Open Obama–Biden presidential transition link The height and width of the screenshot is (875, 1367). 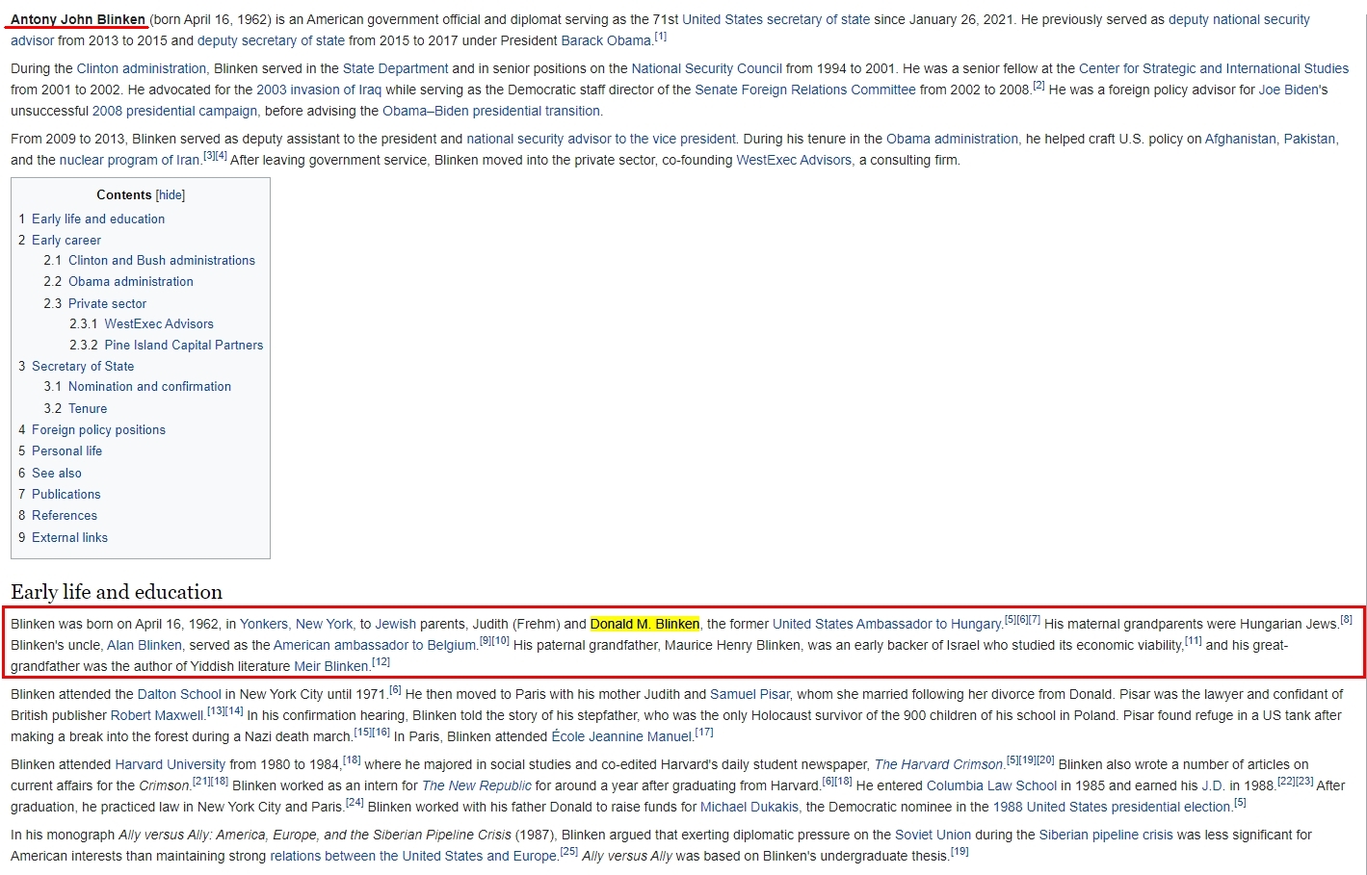click(491, 111)
